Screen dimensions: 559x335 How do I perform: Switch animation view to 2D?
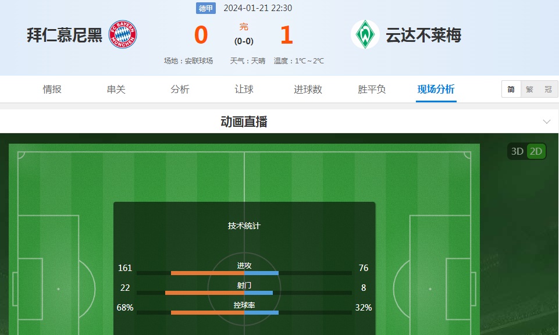536,152
